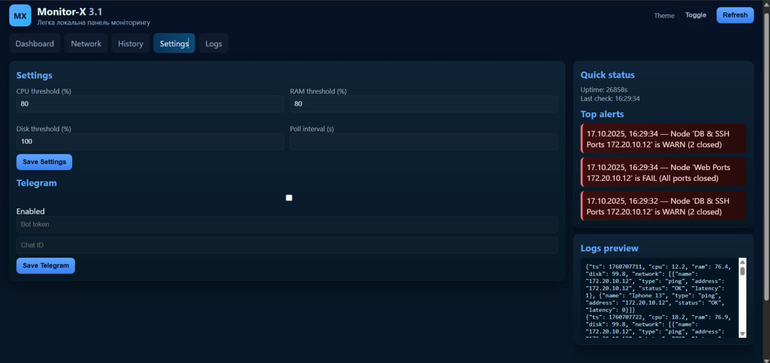Click the logs preview scrollbar thumb
The image size is (770, 363).
point(742,271)
